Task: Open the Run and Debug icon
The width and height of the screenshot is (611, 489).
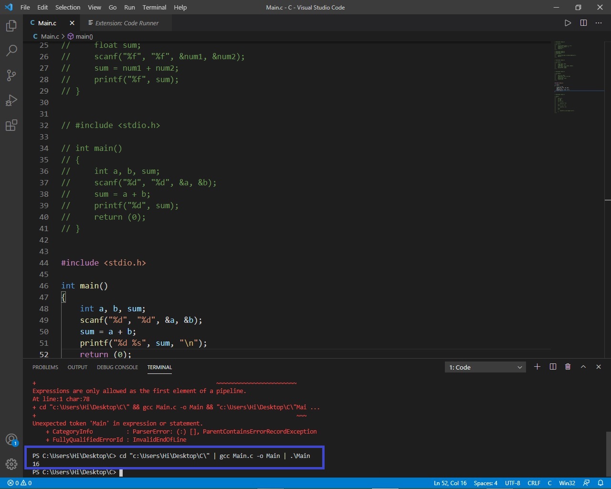Action: [x=11, y=100]
